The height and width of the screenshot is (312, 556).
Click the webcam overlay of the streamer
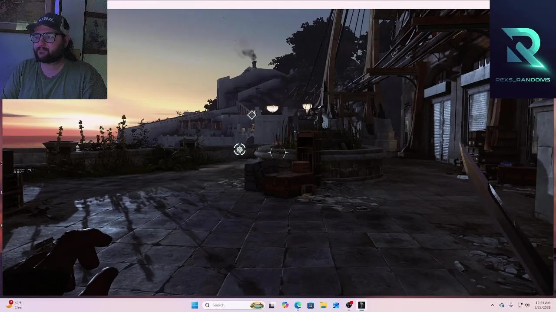click(x=53, y=50)
